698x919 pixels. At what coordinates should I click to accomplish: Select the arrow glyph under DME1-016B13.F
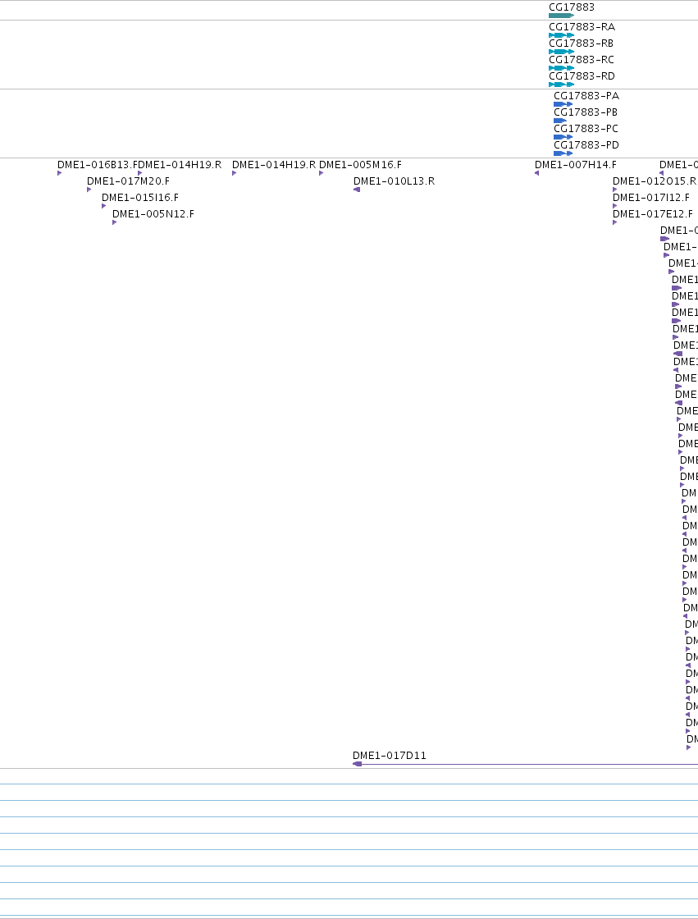pos(60,173)
